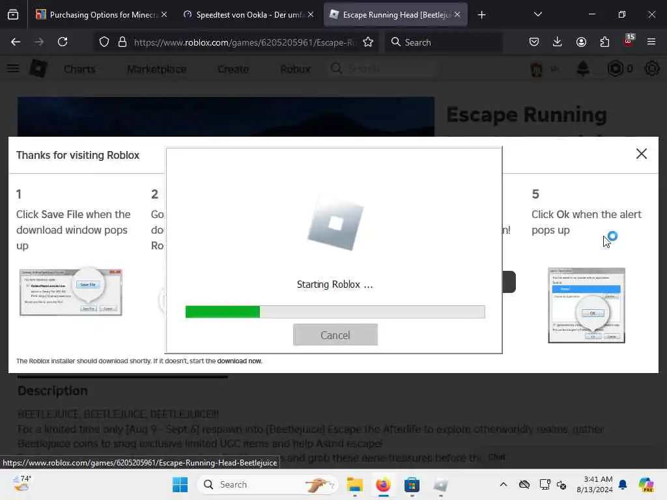Open the Roblox Chat bar
Screen dimensions: 667x500
click(497, 457)
